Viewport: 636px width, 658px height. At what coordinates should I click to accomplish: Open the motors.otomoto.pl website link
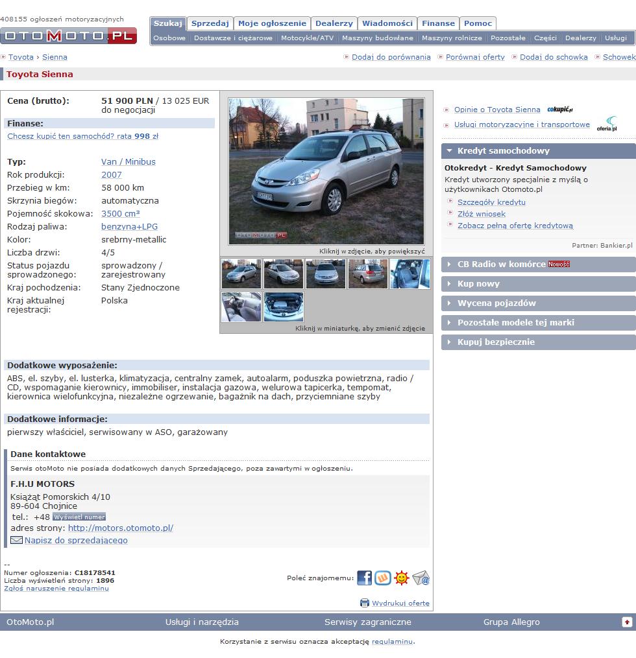point(121,528)
